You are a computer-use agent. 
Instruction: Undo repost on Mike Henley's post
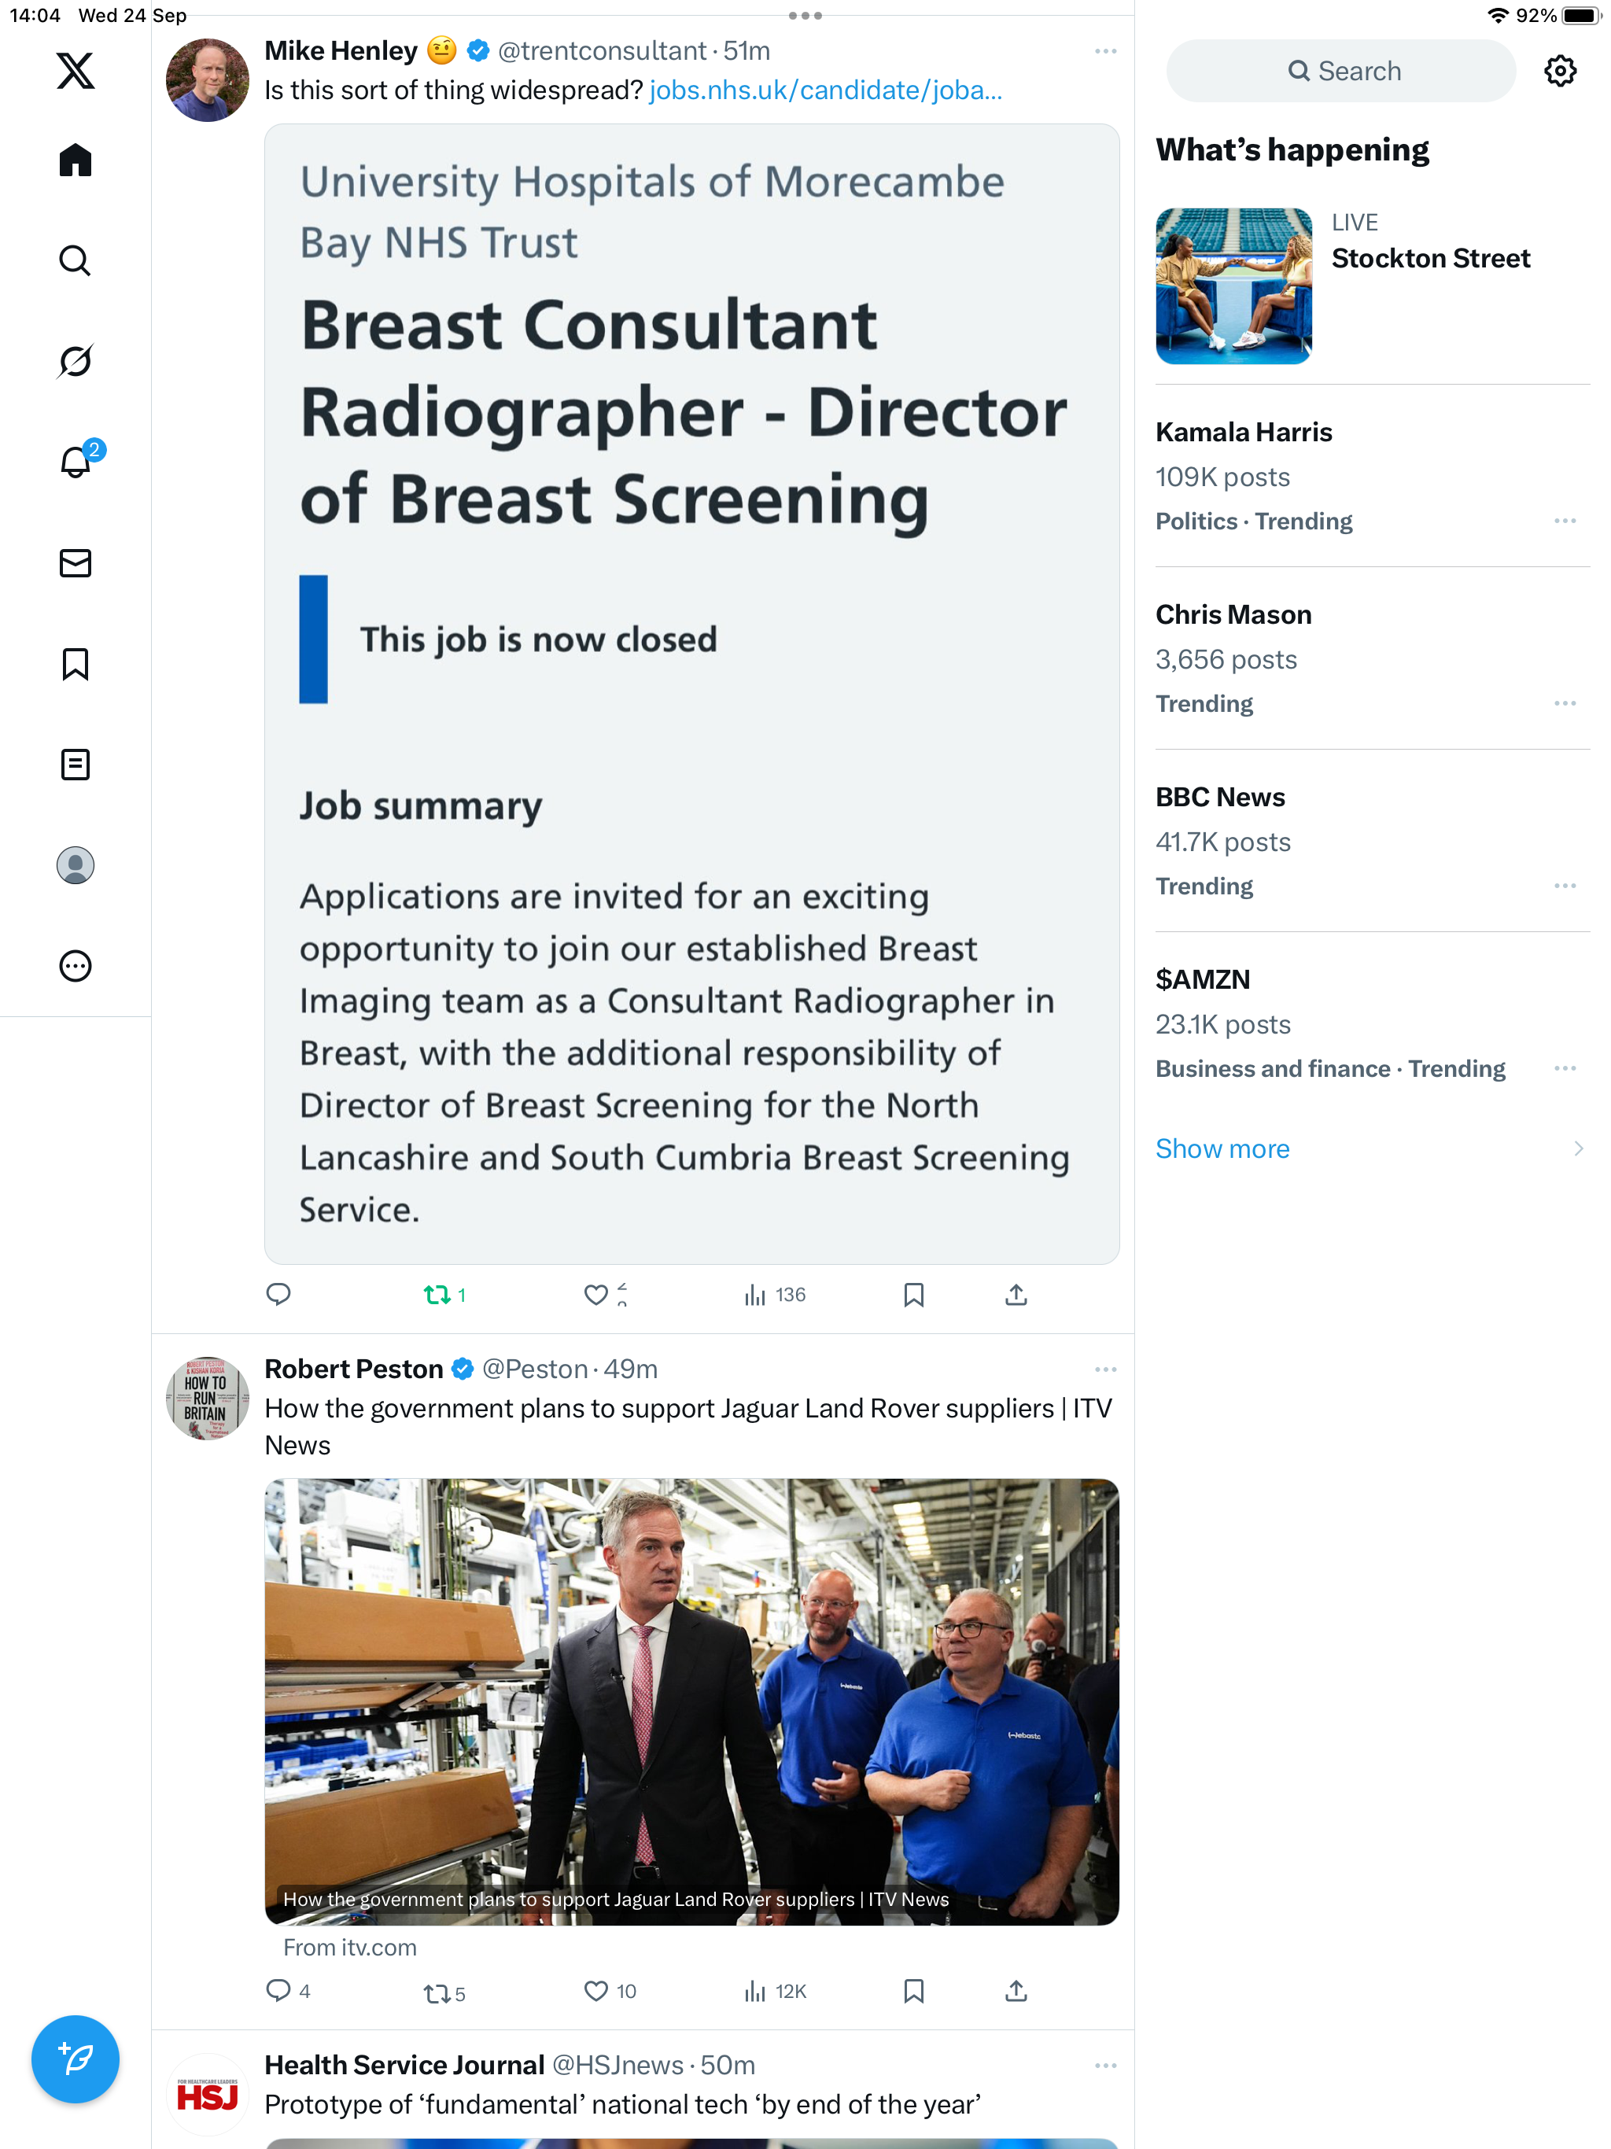tap(437, 1295)
